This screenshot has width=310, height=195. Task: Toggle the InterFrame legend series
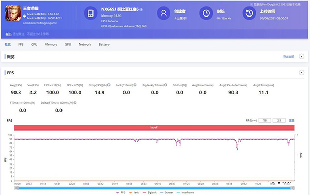(185, 192)
